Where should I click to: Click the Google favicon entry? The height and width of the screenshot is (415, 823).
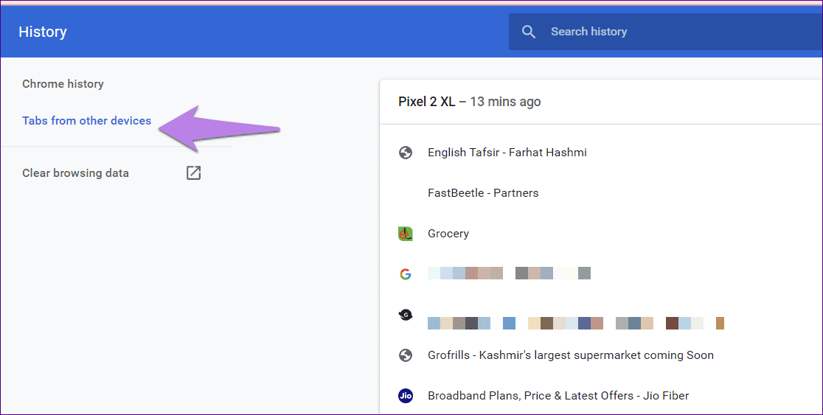click(x=405, y=274)
